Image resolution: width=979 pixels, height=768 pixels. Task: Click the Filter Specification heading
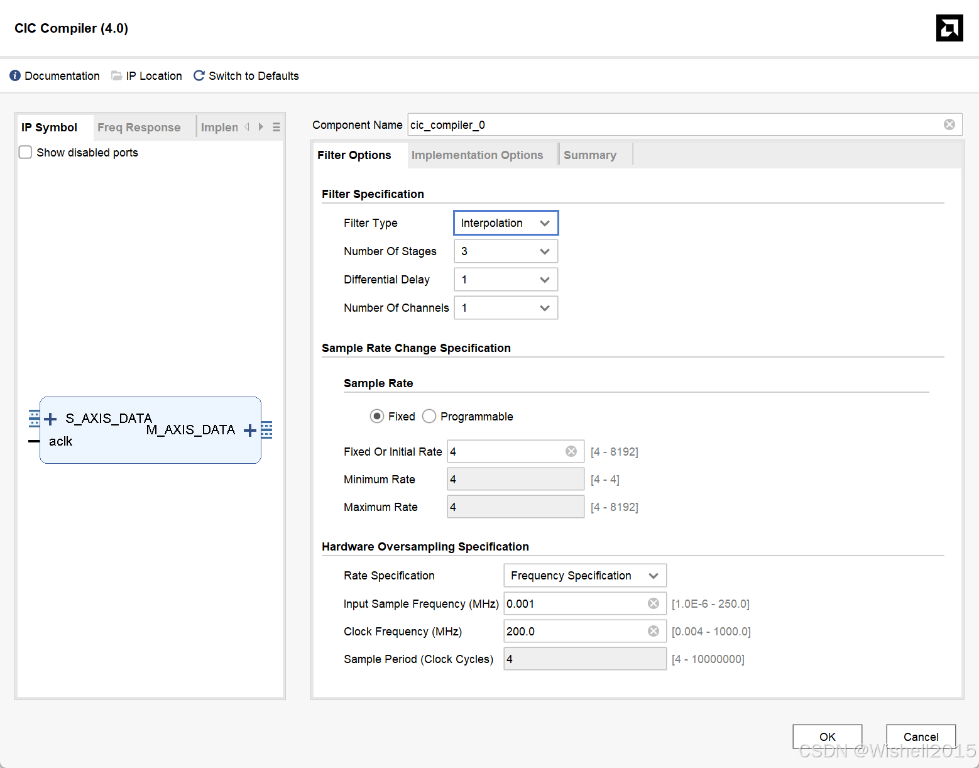(373, 194)
